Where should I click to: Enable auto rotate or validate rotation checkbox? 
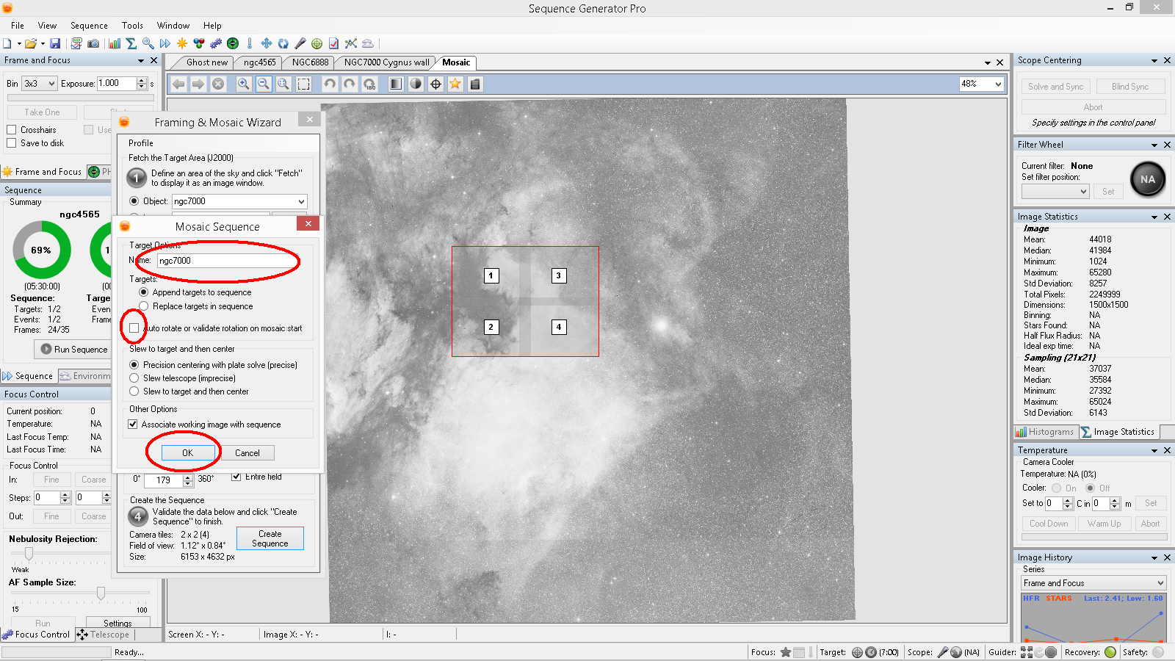click(x=134, y=328)
